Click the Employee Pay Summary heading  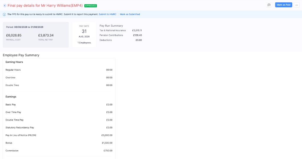[x=21, y=55]
